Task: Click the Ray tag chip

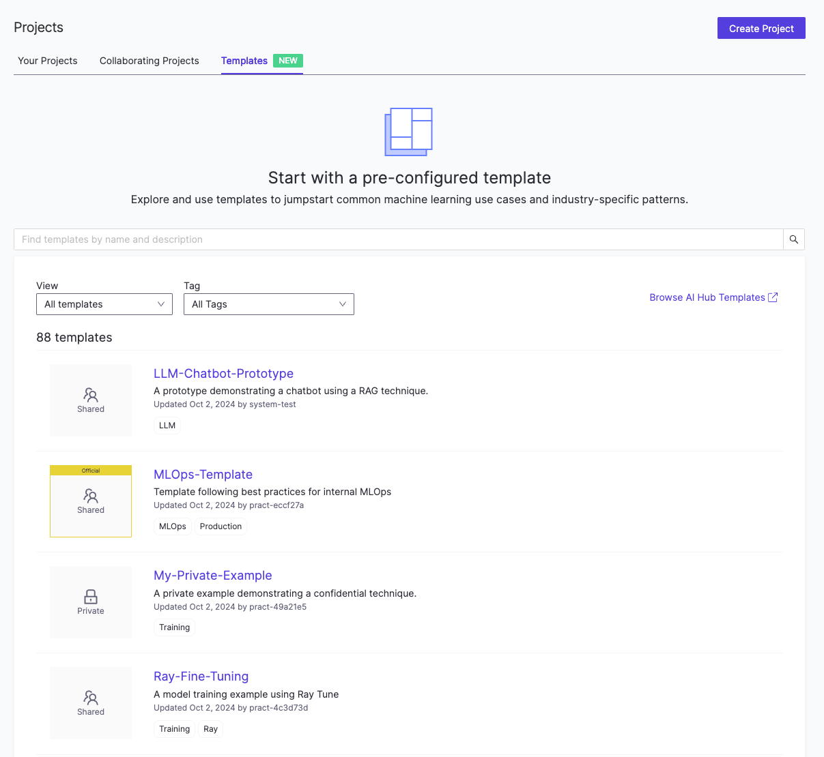Action: point(210,729)
